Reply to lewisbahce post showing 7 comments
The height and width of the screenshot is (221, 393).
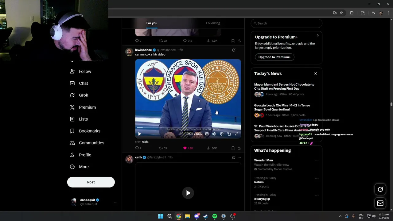(138, 148)
